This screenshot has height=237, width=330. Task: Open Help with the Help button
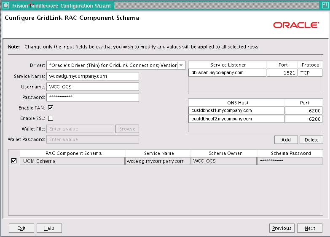pos(49,228)
